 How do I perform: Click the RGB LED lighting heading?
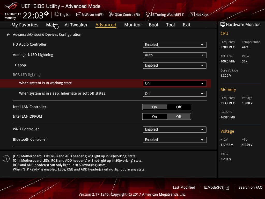point(27,75)
